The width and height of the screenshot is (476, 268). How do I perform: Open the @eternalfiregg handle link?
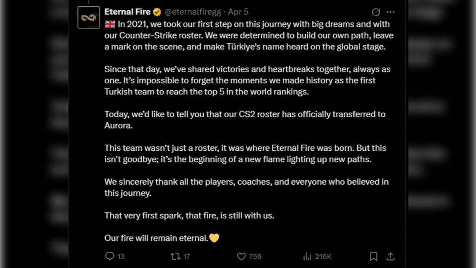pyautogui.click(x=193, y=12)
